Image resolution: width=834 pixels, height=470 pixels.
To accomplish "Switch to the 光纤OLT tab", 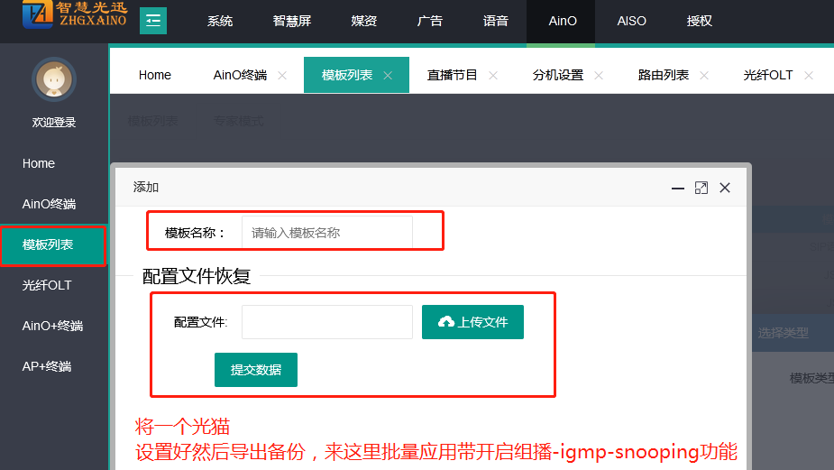I will (x=768, y=76).
